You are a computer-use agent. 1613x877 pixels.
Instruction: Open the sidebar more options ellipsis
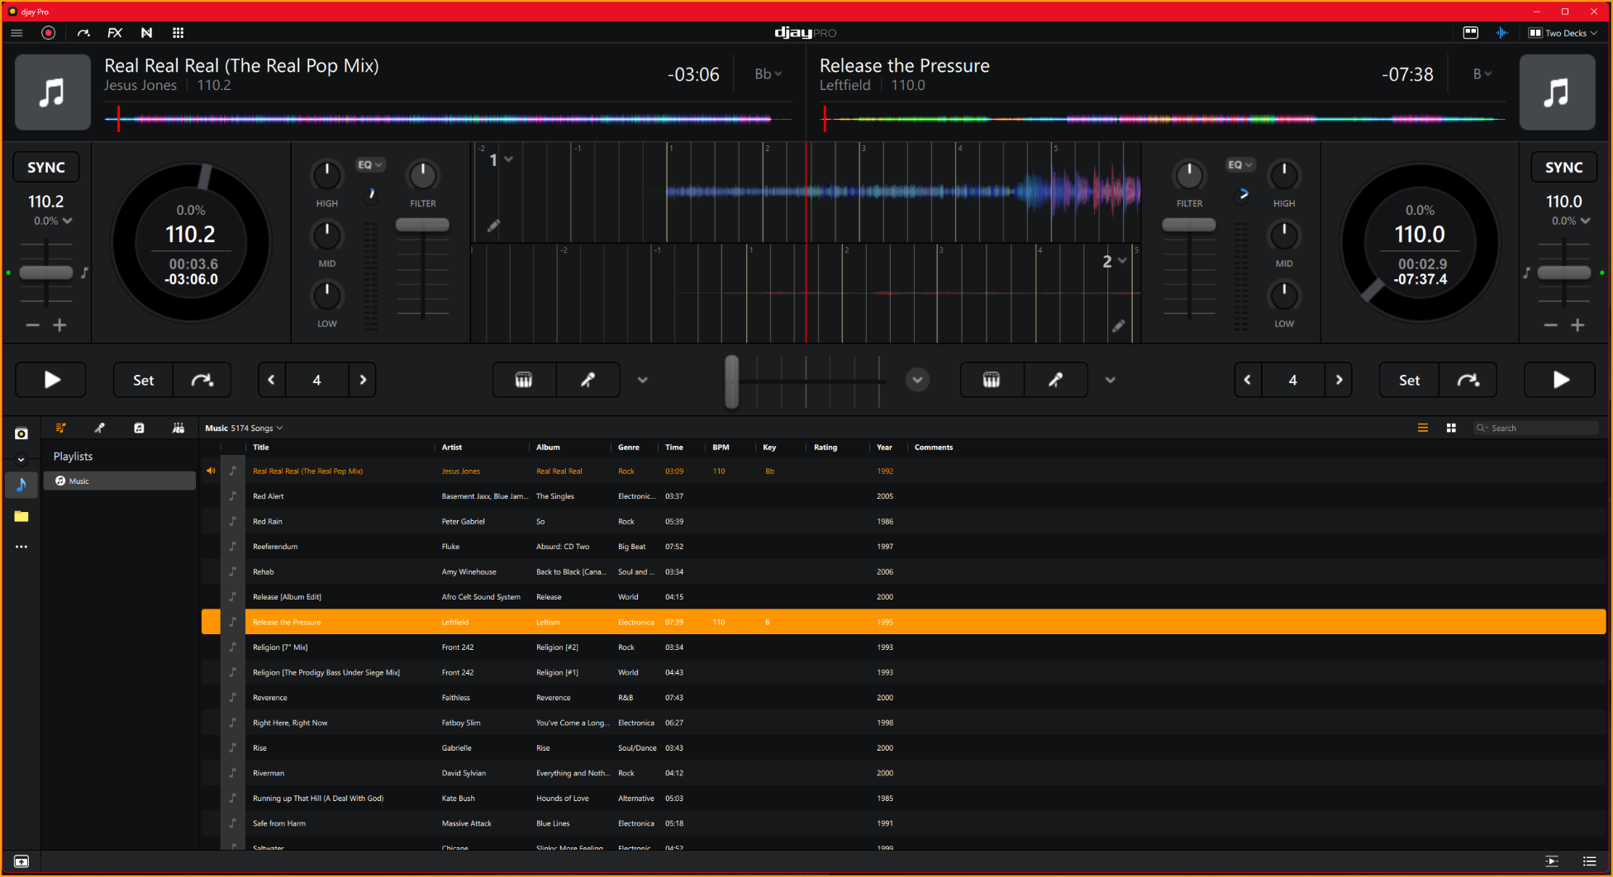(21, 547)
